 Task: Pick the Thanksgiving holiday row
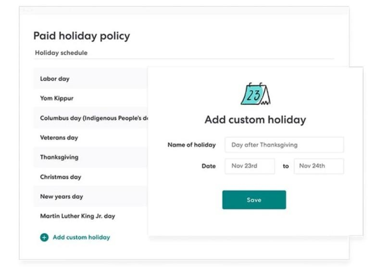point(91,157)
